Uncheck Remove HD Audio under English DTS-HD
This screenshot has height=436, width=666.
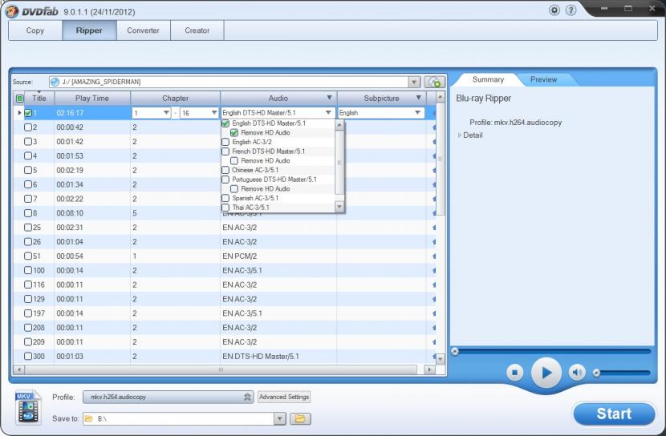coord(234,133)
